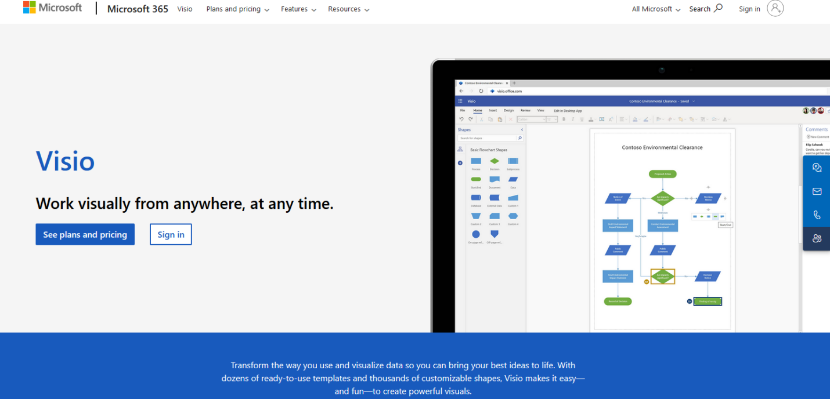The image size is (830, 399).
Task: Select the Process shape in stencil
Action: click(476, 161)
